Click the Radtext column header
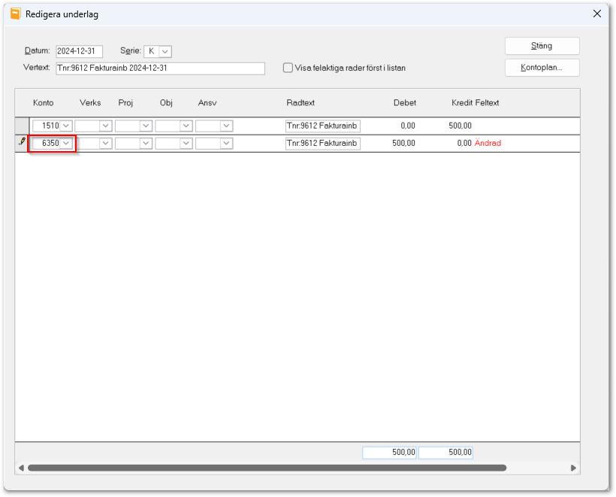 click(x=300, y=102)
